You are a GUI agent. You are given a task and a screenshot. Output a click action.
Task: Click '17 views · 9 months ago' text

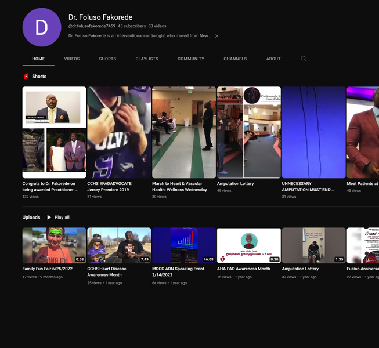[42, 277]
